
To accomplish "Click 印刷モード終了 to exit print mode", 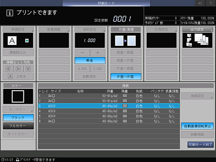I will 201,144.
